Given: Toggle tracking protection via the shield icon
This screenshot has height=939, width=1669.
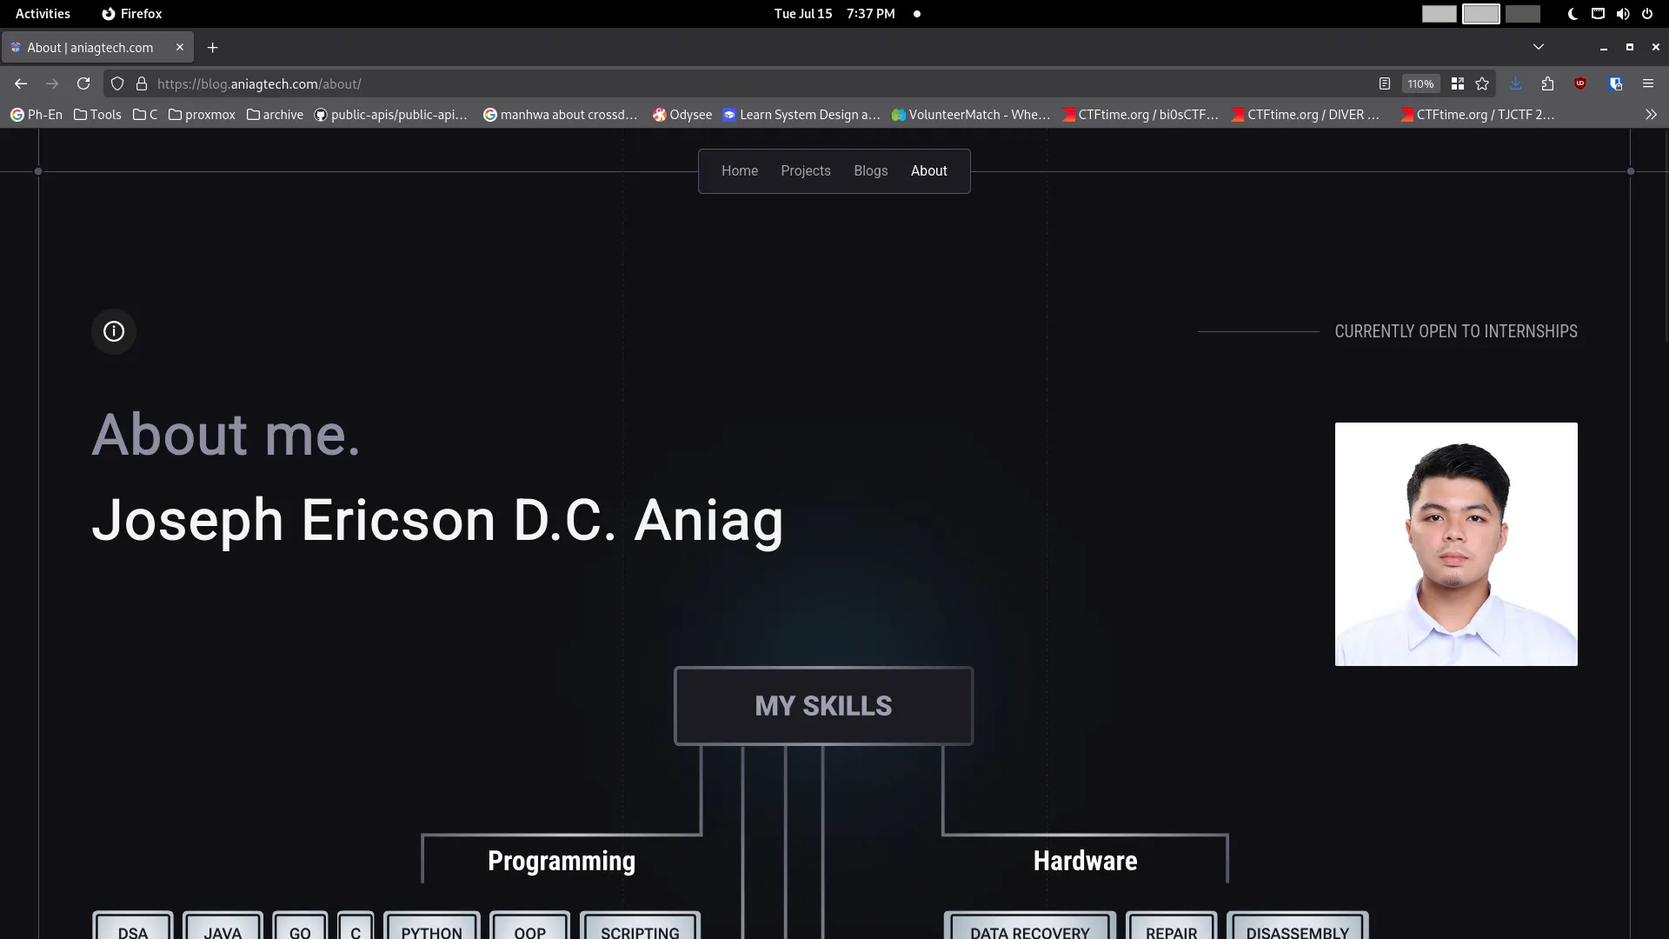Looking at the screenshot, I should click(x=116, y=83).
